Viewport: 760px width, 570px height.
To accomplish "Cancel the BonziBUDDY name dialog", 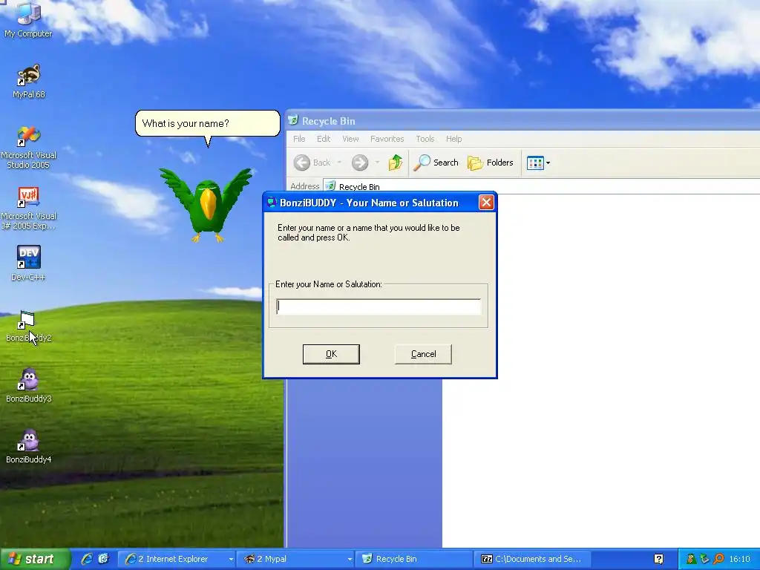I will 423,354.
